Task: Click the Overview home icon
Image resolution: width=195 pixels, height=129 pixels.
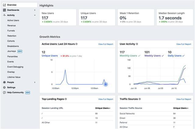Action: pyautogui.click(x=4, y=5)
